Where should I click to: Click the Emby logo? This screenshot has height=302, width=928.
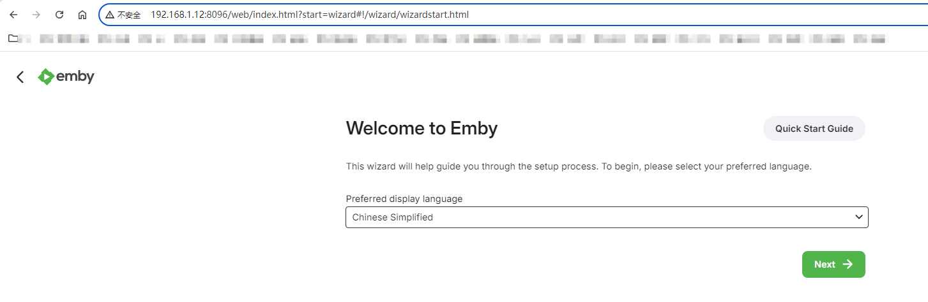(66, 76)
